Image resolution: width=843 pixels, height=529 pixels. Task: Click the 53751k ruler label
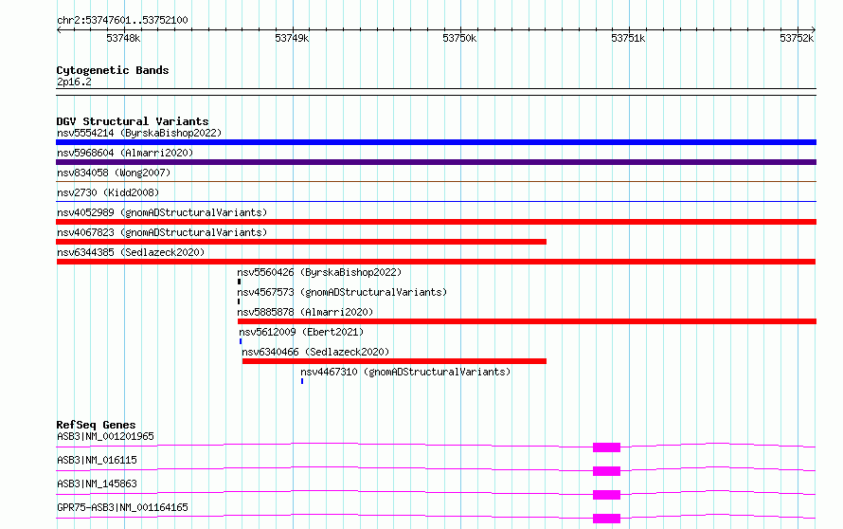pyautogui.click(x=628, y=38)
